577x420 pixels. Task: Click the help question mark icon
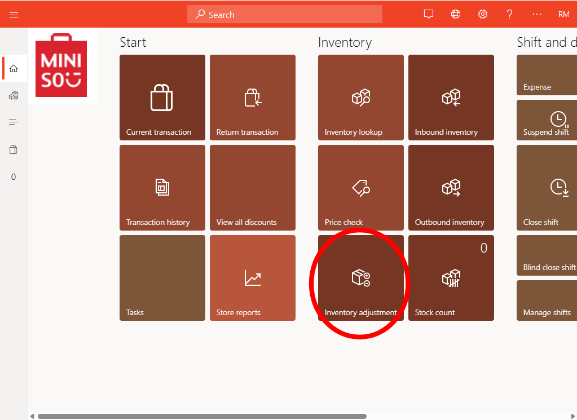tap(509, 15)
